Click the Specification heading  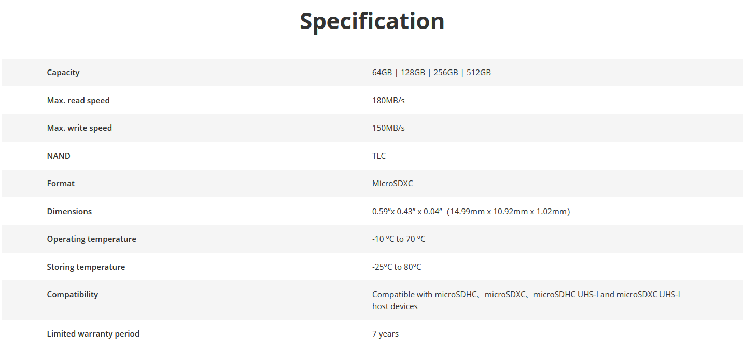[x=372, y=21]
